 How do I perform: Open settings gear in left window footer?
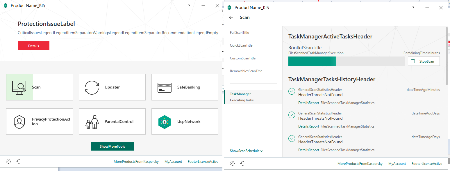click(x=8, y=161)
